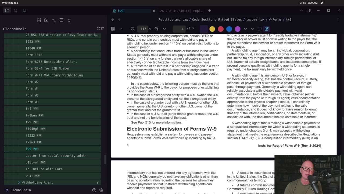Select the blue highlight color

[x=229, y=29]
